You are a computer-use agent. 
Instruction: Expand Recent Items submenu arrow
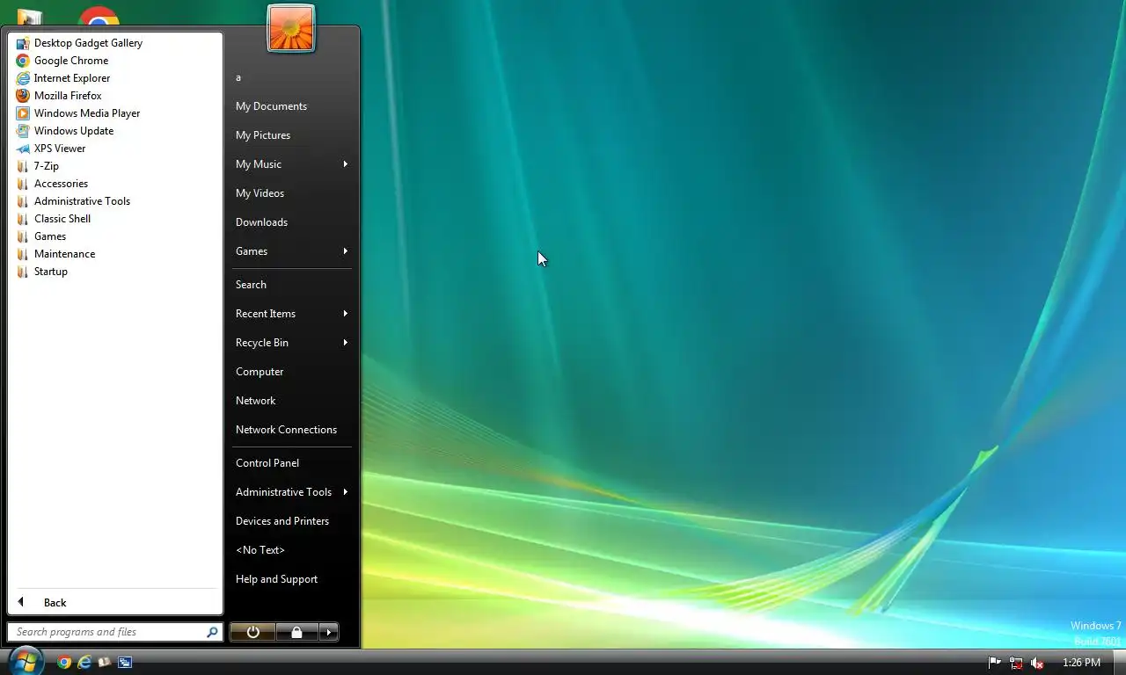346,314
